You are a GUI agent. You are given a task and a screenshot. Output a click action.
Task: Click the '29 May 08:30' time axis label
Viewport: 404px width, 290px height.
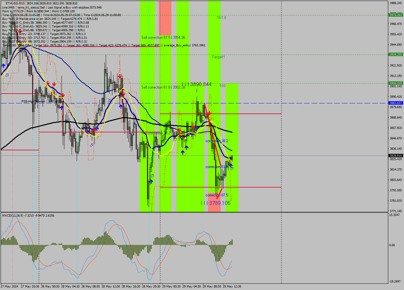point(212,287)
